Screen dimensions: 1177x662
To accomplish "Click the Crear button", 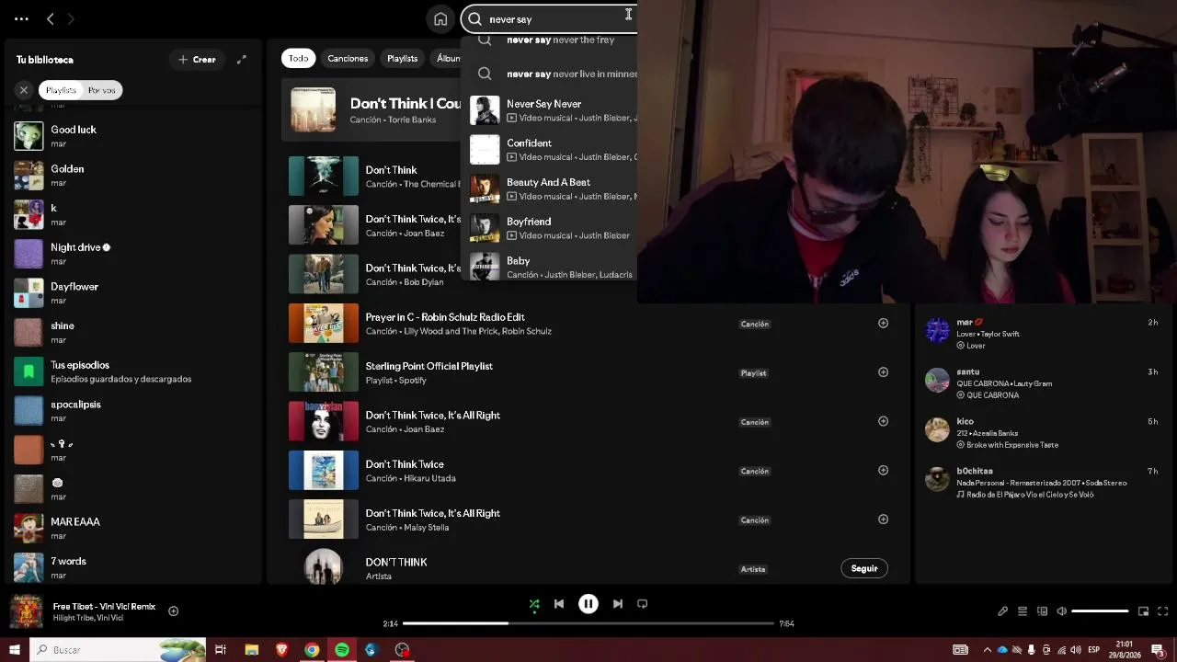I will pyautogui.click(x=197, y=60).
